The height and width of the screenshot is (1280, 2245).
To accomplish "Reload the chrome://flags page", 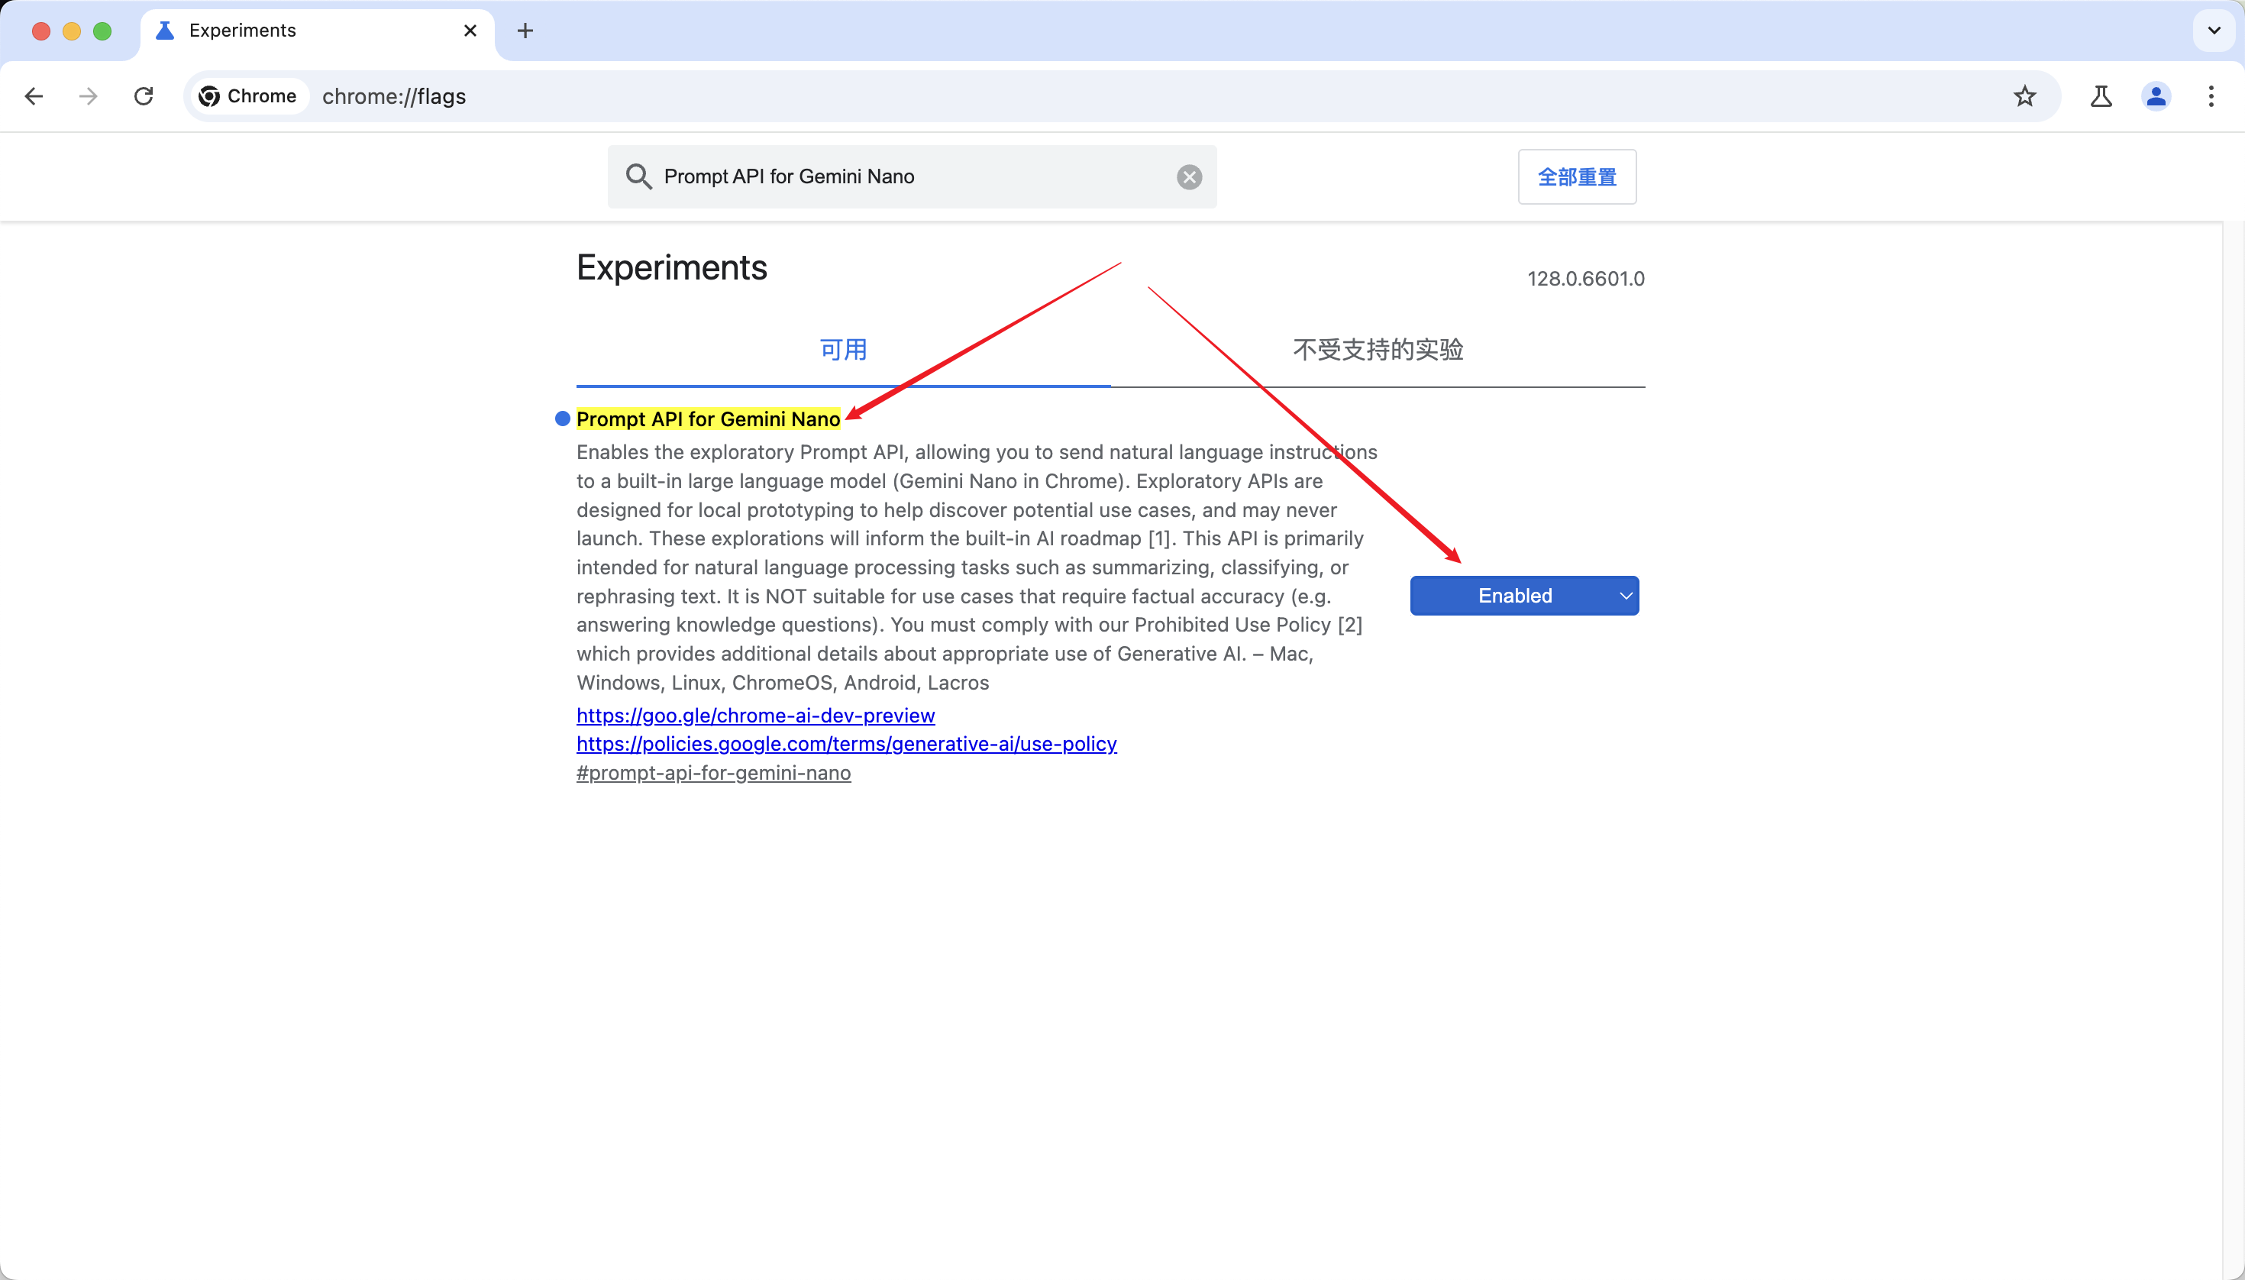I will click(x=144, y=95).
